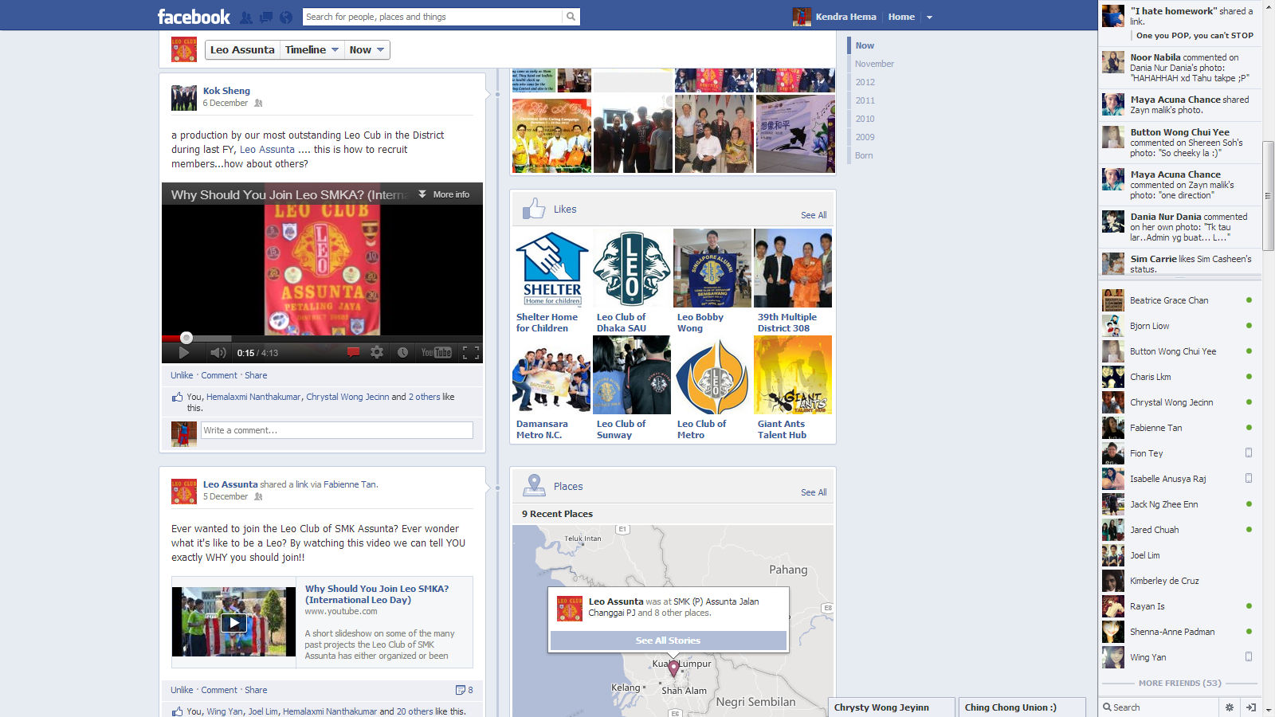Toggle video fullscreen icon
Image resolution: width=1275 pixels, height=717 pixels.
coord(471,352)
